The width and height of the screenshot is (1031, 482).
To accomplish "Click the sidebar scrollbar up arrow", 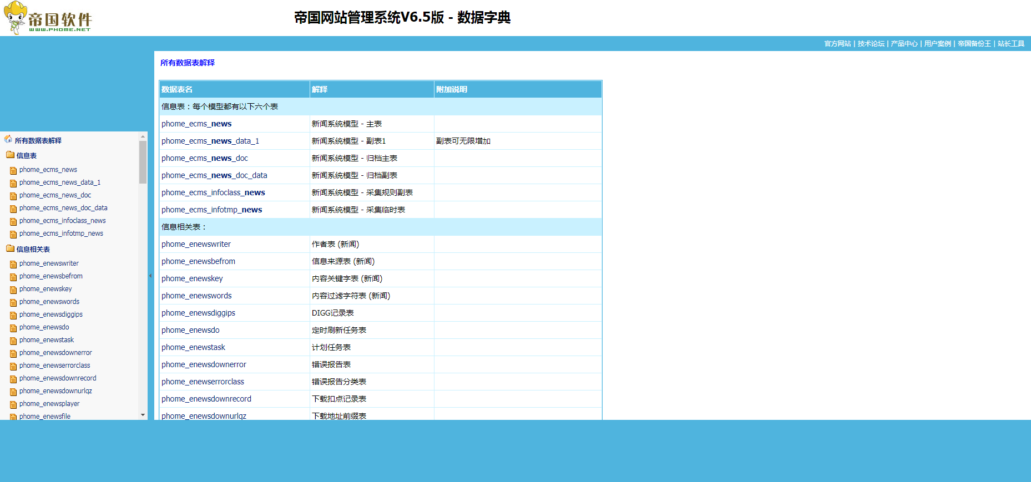I will (x=143, y=136).
